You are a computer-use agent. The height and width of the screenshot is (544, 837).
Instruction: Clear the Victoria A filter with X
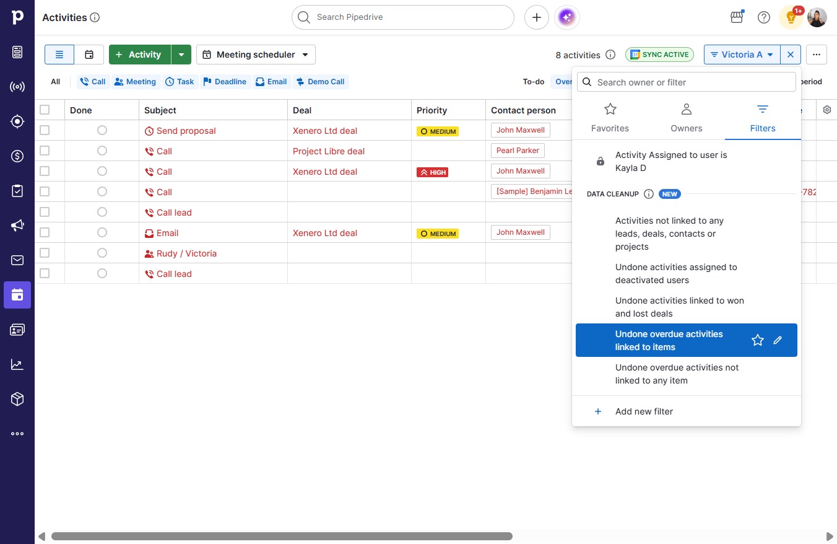(x=791, y=55)
